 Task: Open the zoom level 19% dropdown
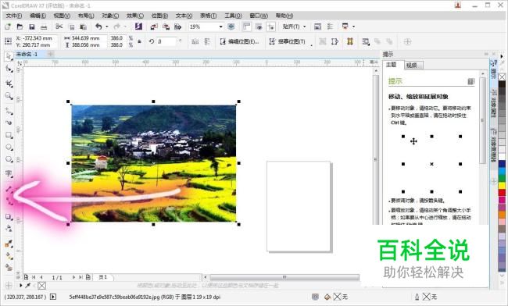[220, 27]
